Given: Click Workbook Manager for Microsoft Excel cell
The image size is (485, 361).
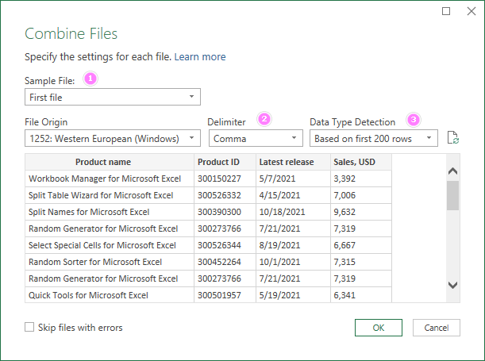Looking at the screenshot, I should coord(110,179).
